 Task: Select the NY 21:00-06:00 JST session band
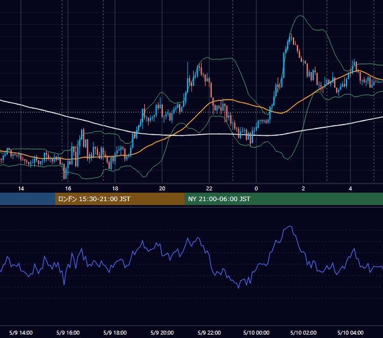tap(283, 199)
